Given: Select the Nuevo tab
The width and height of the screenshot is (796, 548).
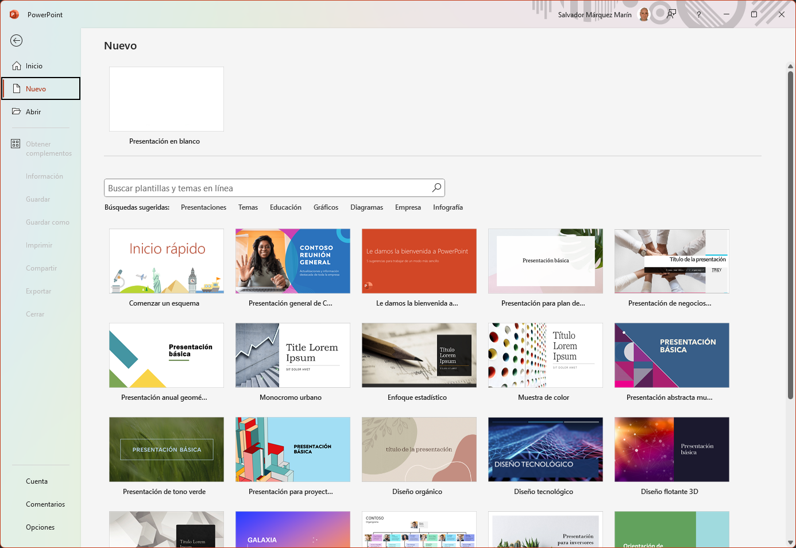Looking at the screenshot, I should (x=40, y=89).
